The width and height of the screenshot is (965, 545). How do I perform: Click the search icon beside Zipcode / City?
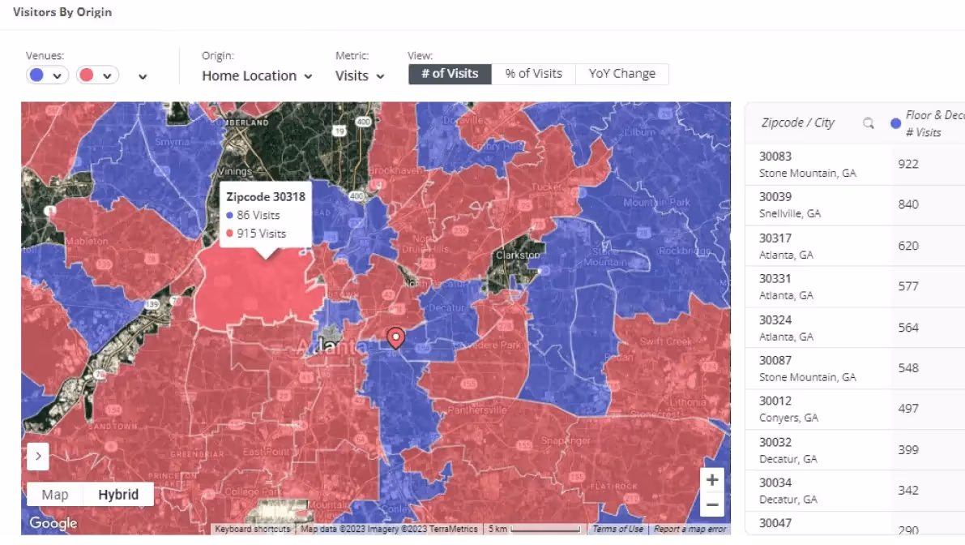(868, 123)
